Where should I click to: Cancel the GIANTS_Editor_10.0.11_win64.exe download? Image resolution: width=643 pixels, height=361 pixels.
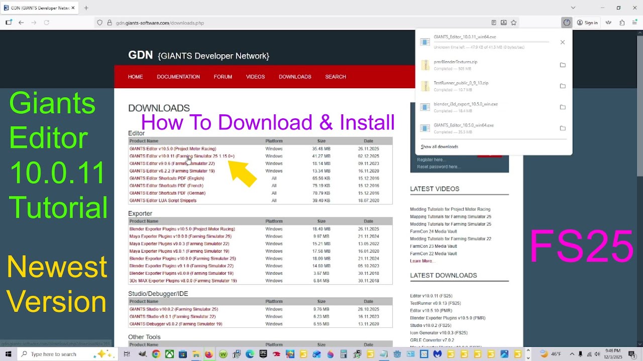[x=563, y=42]
